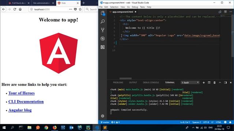This screenshot has height=131, width=234.
Task: Open the Debug menu
Action: (135, 7)
